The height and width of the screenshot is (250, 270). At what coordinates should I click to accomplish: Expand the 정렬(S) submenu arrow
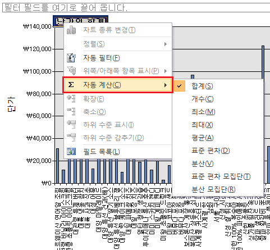click(166, 44)
